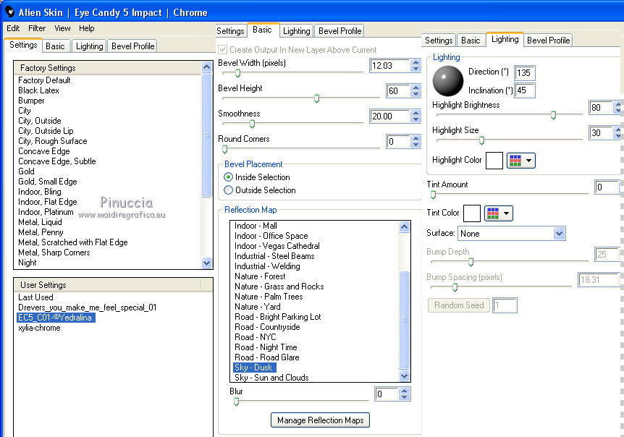Increase Bevel Width with the up stepper arrow
The width and height of the screenshot is (624, 437).
[x=416, y=63]
